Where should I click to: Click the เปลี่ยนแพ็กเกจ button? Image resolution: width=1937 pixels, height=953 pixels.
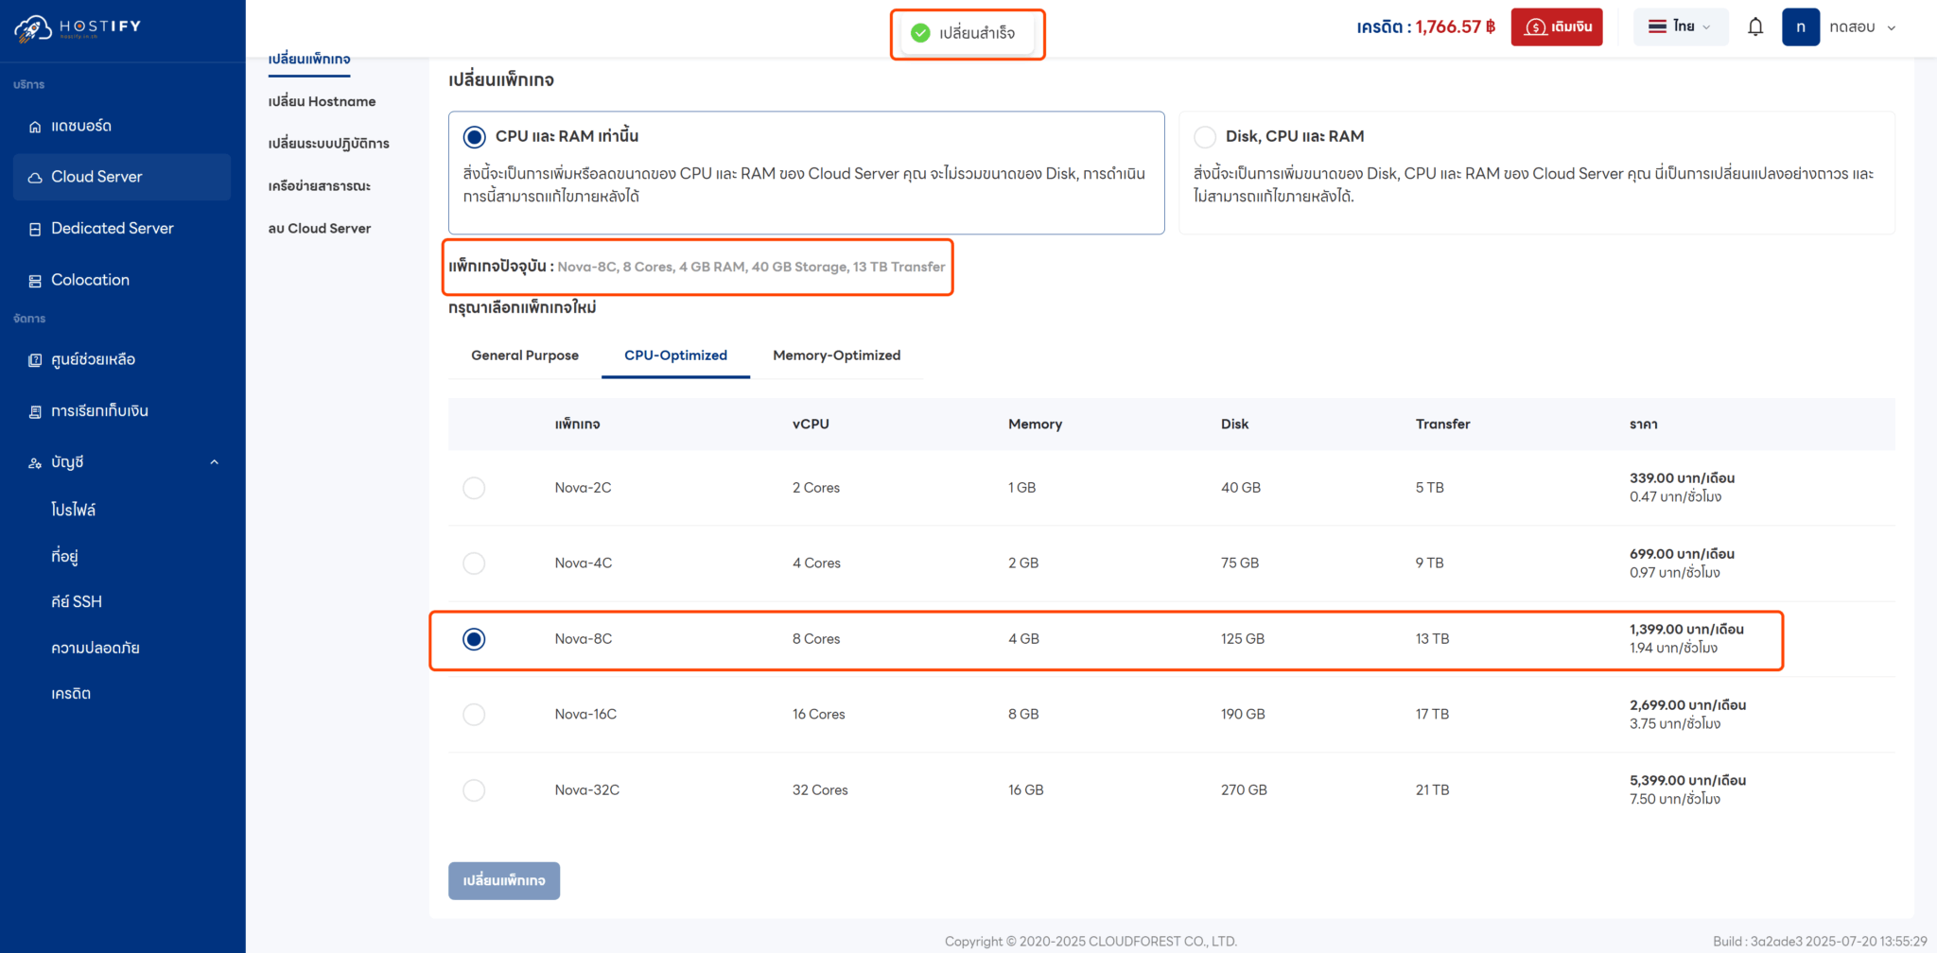[504, 880]
